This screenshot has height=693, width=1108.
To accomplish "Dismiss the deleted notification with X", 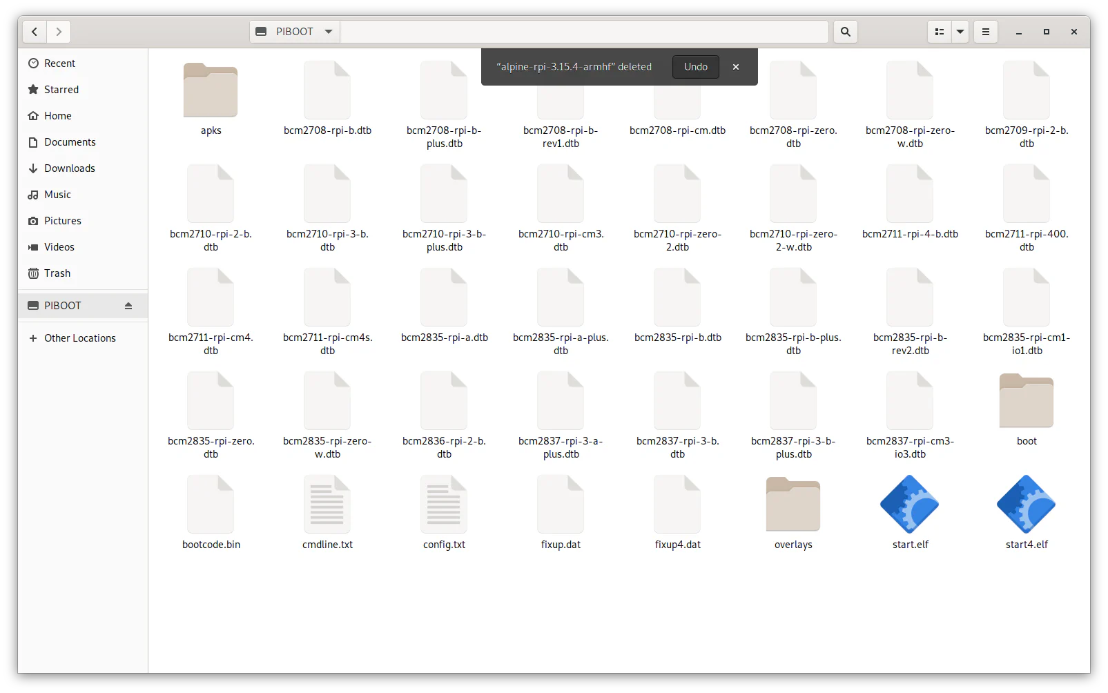I will [736, 67].
